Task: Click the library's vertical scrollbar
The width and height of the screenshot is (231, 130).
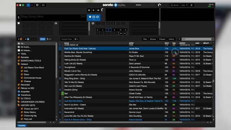Action: click(213, 81)
